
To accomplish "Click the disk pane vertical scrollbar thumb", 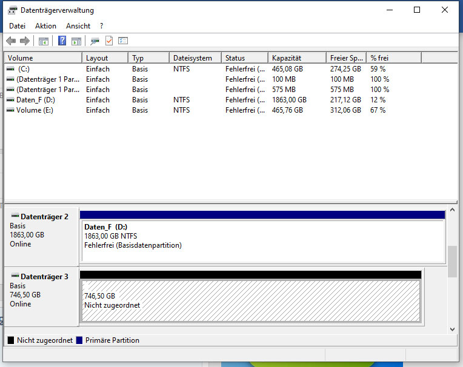I will [452, 262].
